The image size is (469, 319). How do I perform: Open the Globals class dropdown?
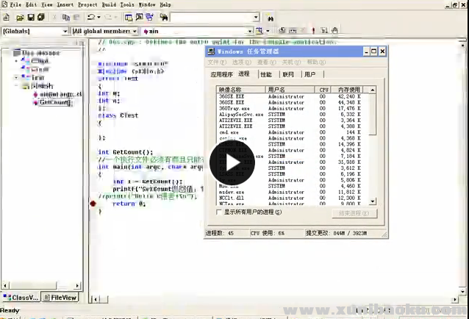[x=64, y=32]
